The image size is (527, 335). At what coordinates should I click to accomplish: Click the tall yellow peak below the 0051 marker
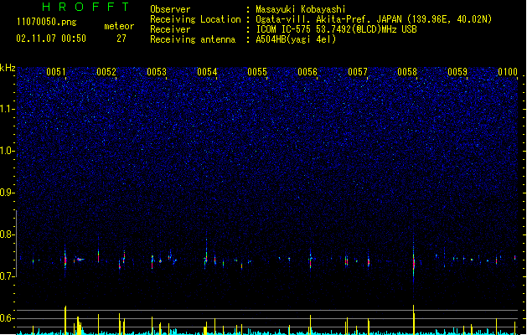(x=65, y=320)
